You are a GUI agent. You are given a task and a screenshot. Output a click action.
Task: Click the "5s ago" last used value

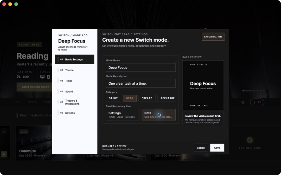(23, 76)
